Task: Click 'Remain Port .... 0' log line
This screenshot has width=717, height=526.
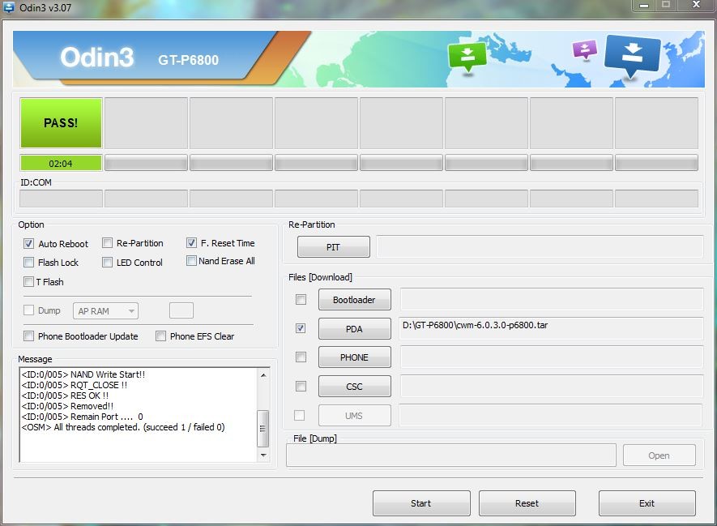Action: [x=83, y=417]
